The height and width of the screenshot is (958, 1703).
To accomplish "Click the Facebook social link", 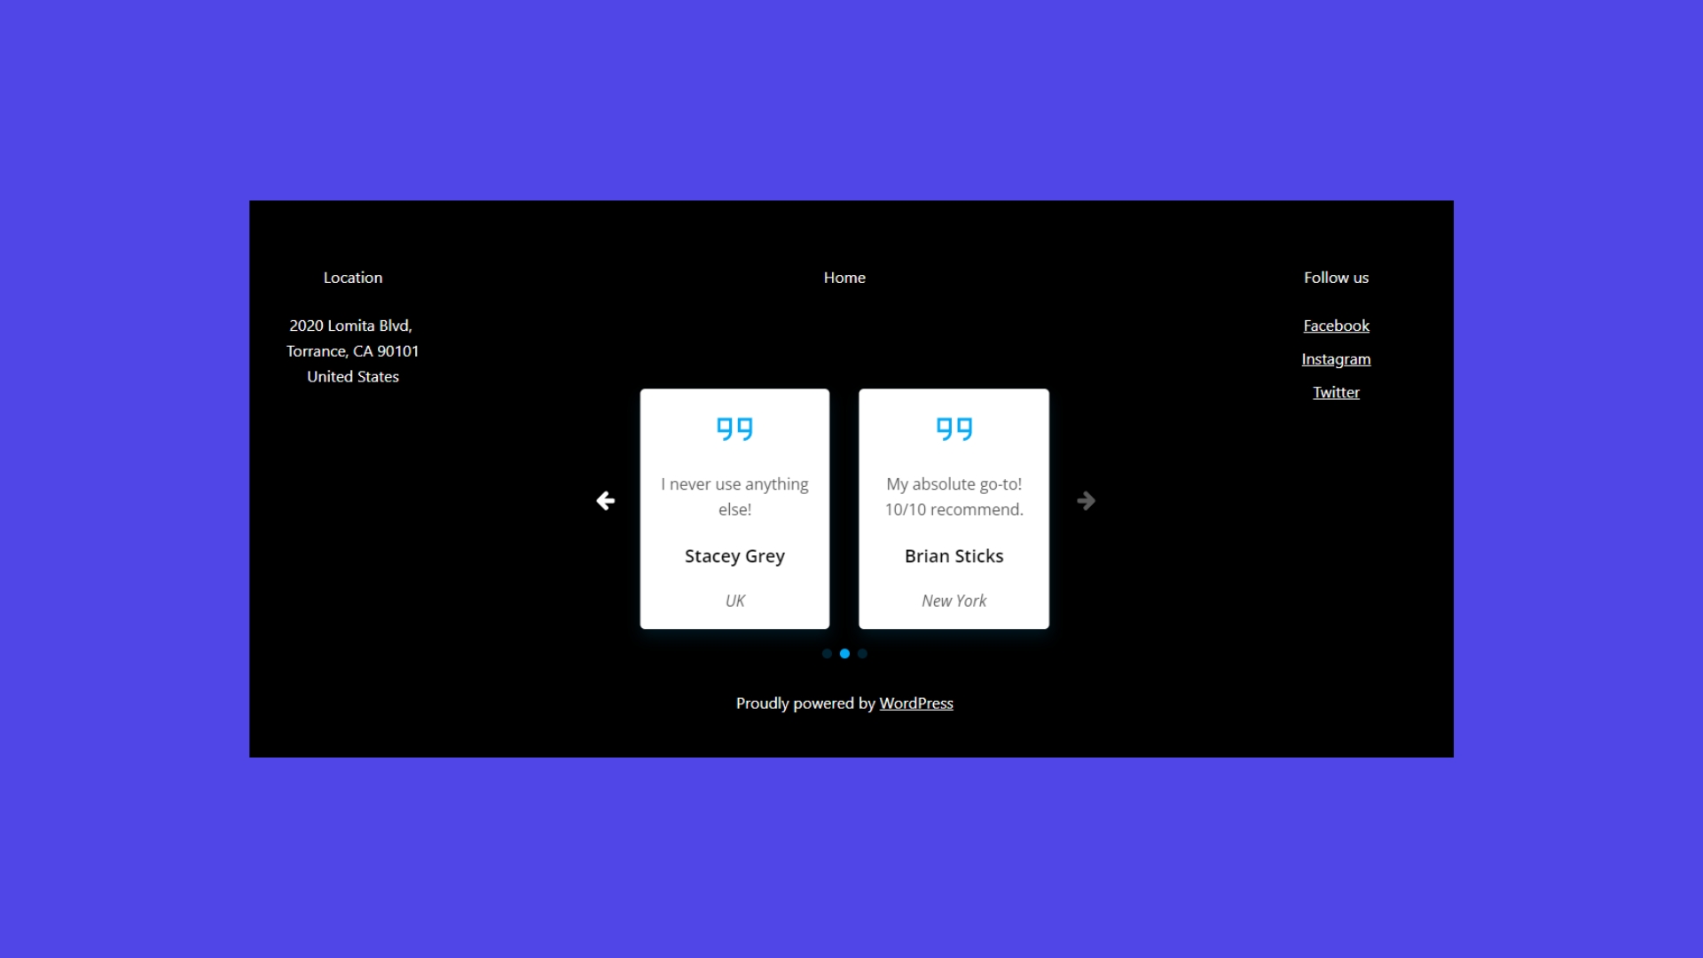I will click(x=1336, y=326).
